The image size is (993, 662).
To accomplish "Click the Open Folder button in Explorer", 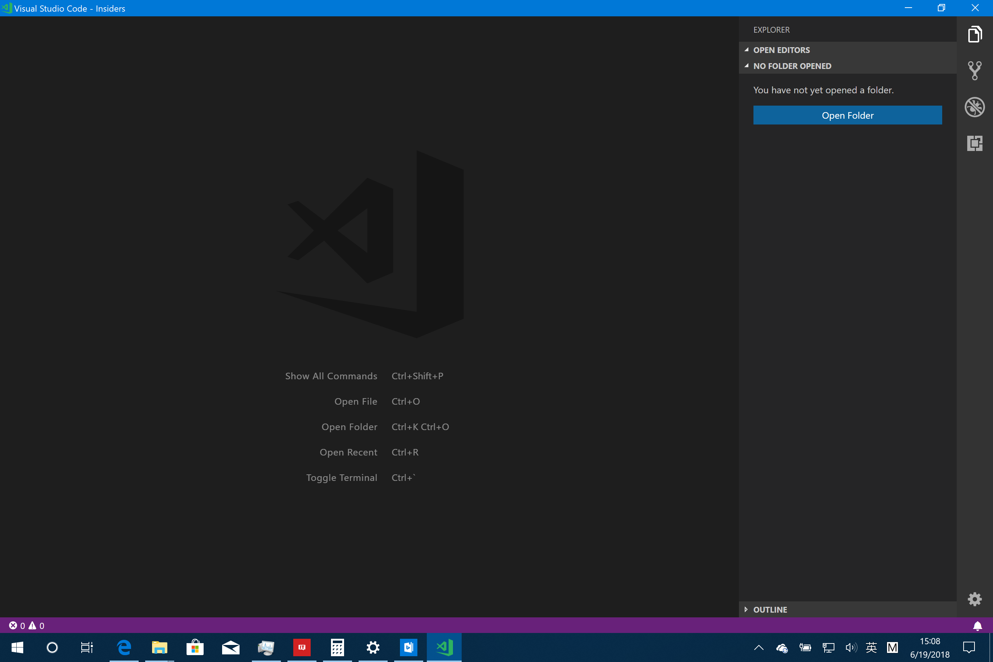I will pyautogui.click(x=847, y=115).
